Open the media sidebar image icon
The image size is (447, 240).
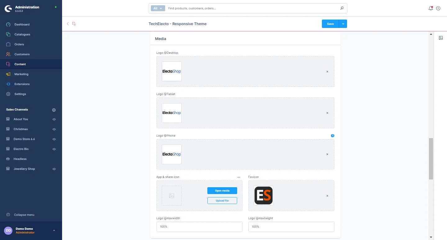point(441,38)
